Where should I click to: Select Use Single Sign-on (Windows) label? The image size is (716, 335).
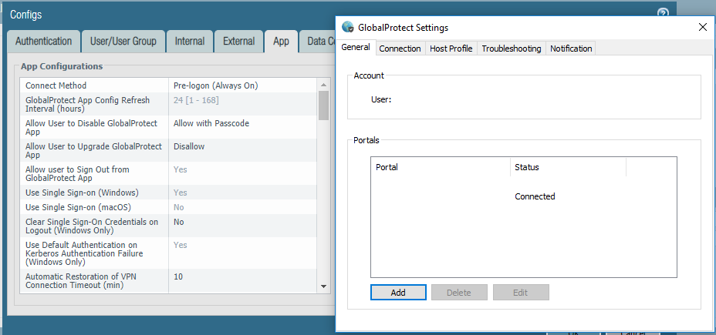pyautogui.click(x=82, y=193)
